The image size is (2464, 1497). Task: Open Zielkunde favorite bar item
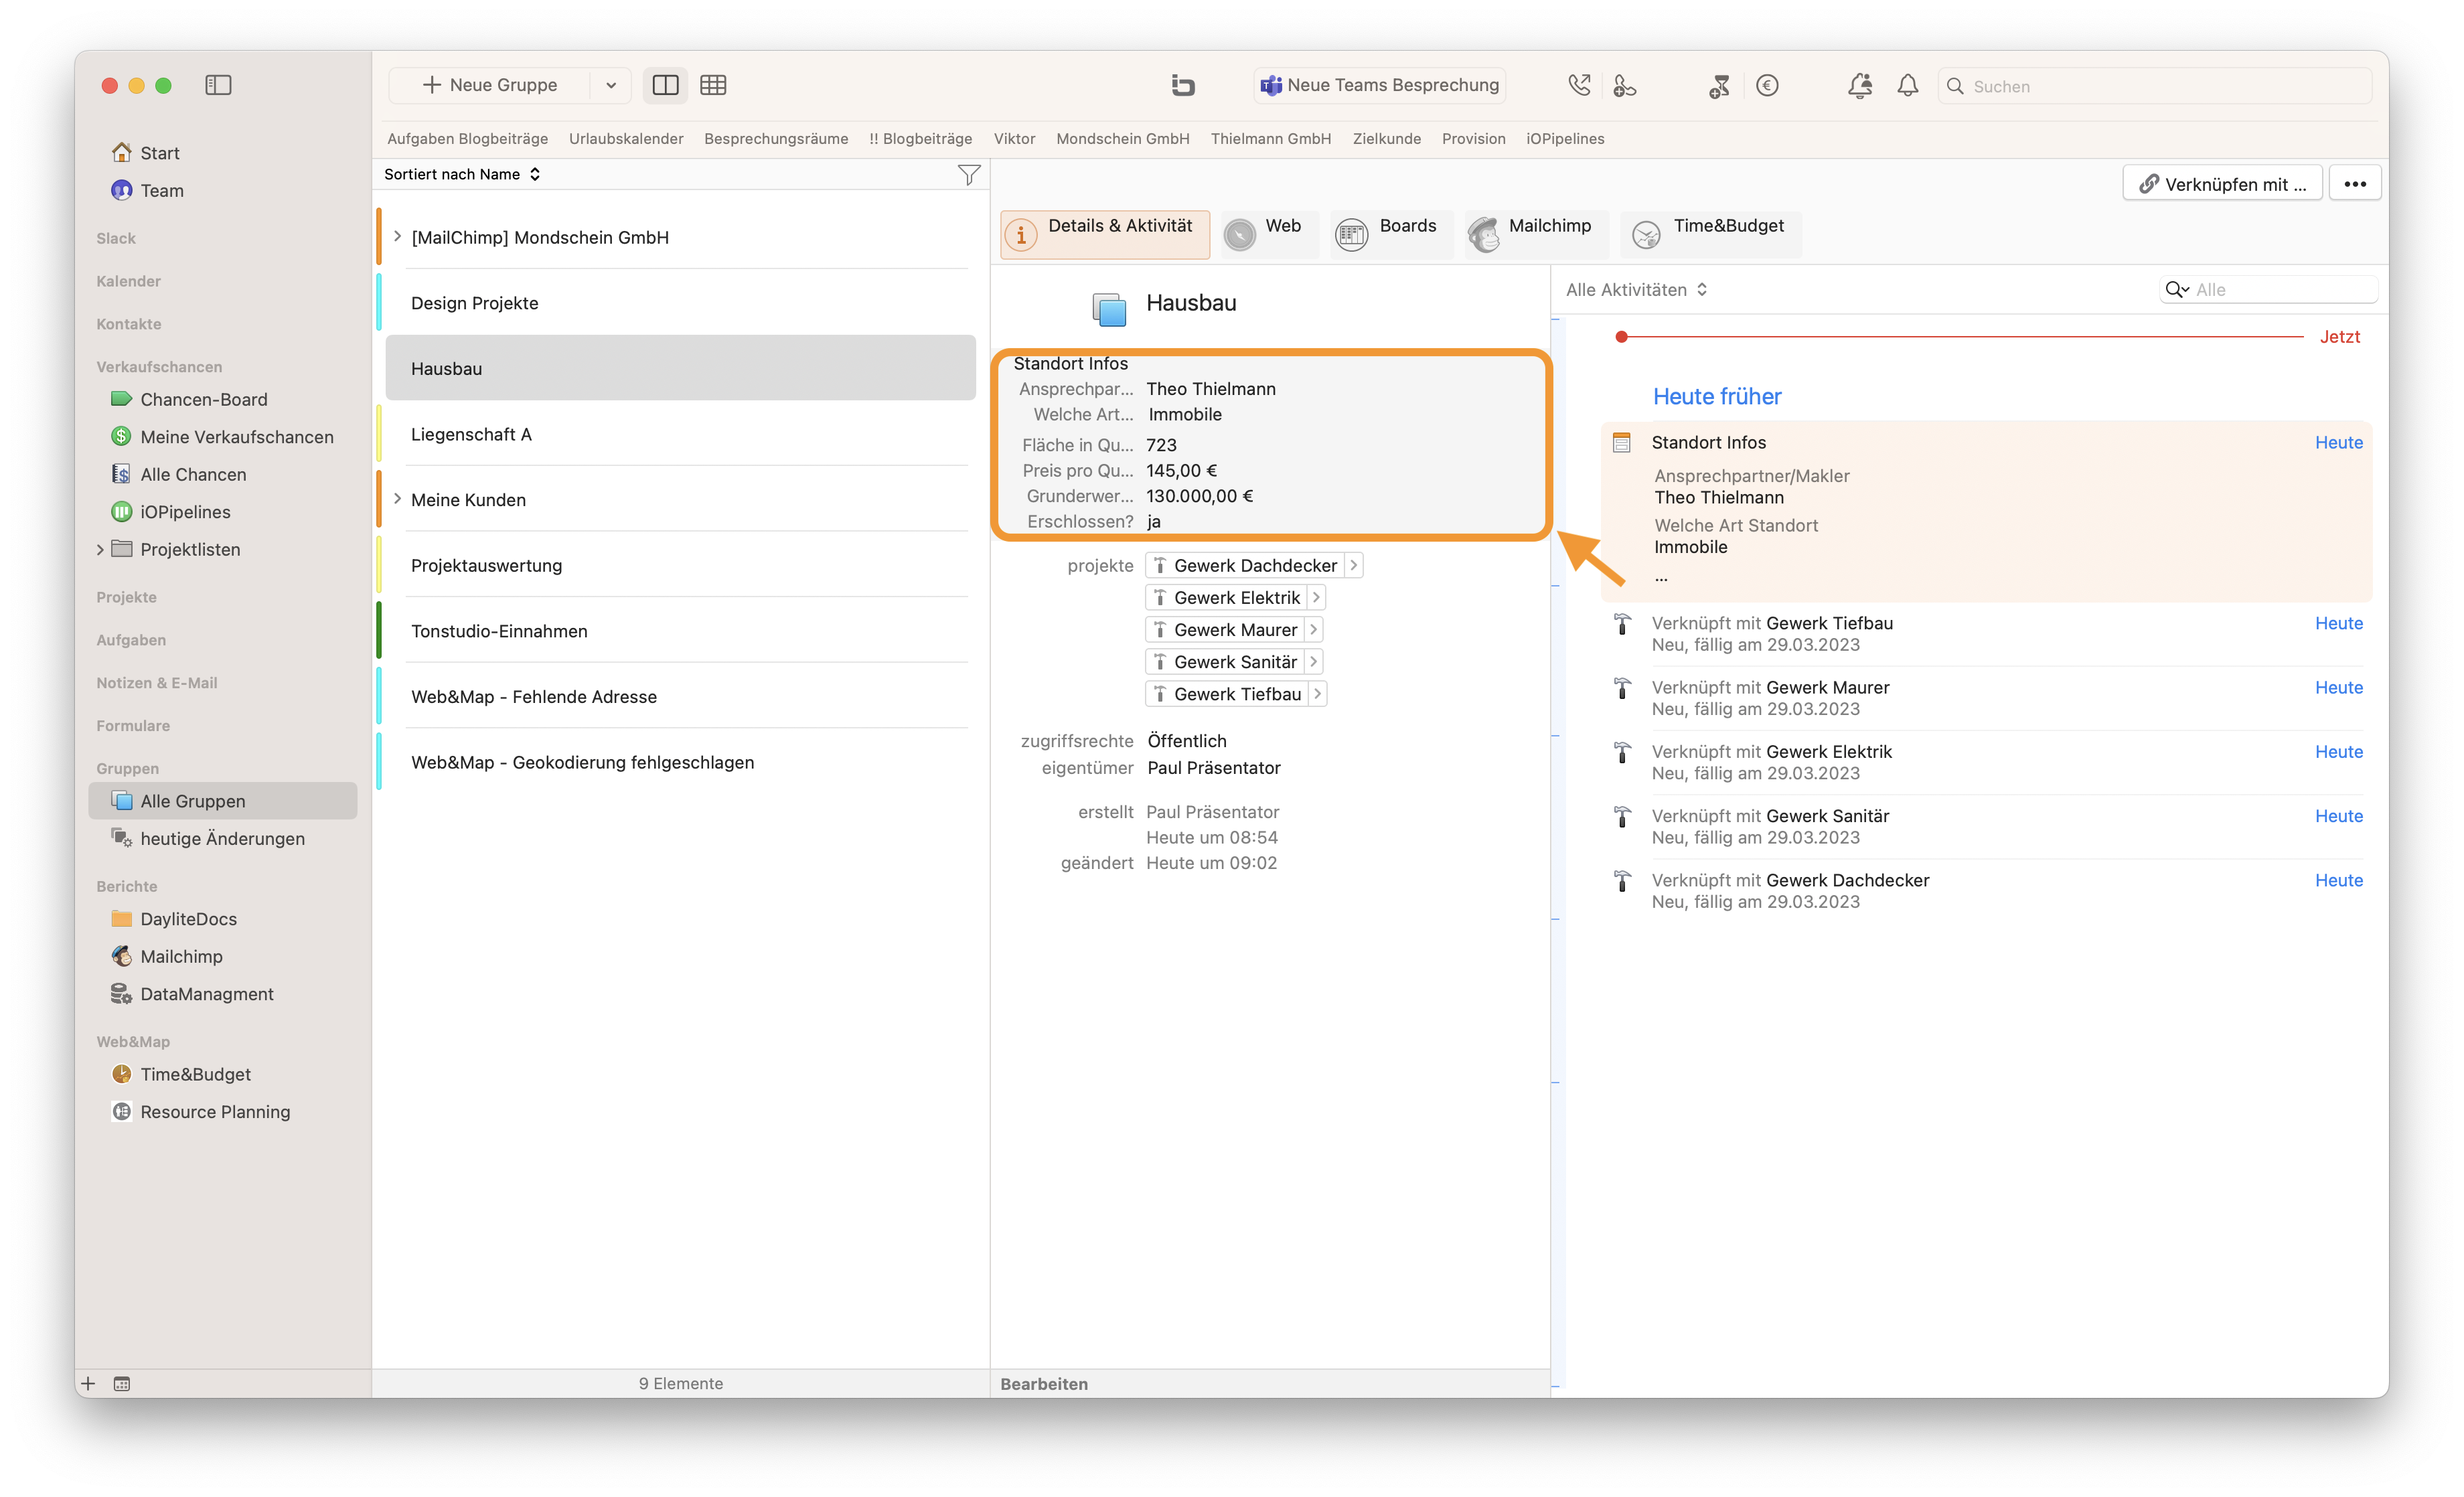pyautogui.click(x=1386, y=138)
